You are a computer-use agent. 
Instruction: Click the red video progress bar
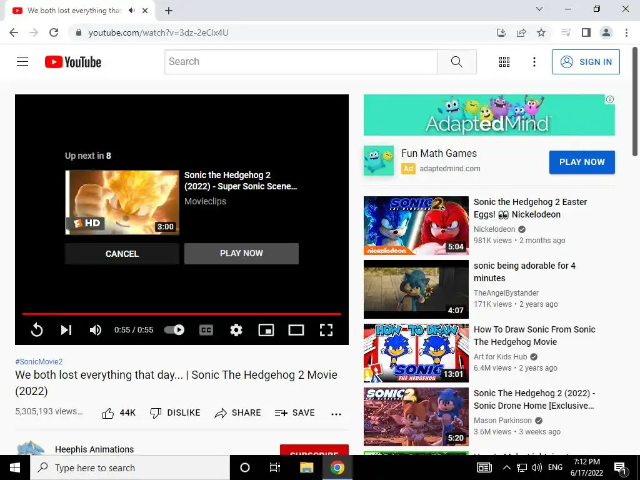(x=182, y=314)
